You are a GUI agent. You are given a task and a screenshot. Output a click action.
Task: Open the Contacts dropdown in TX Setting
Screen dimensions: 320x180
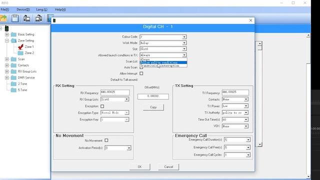coord(246,99)
